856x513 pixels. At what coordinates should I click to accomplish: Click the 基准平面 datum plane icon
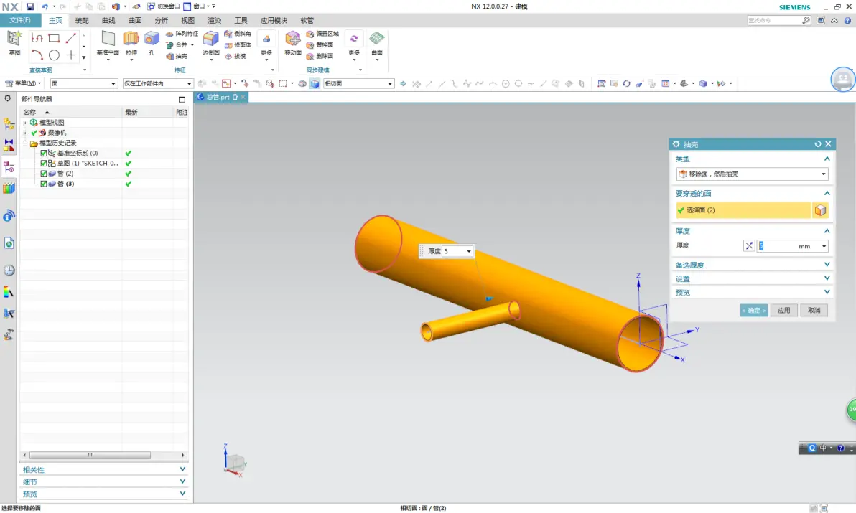point(108,39)
